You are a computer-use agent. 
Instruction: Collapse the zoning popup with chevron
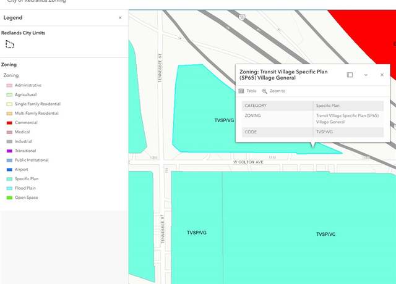366,75
